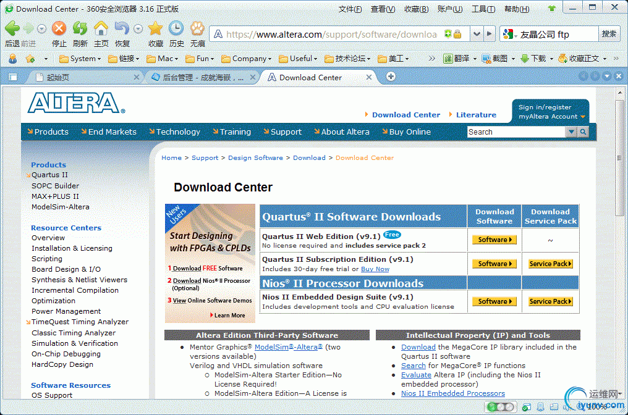Switch to the 起始页 tab
Viewport: 628px width, 415px height.
86,77
